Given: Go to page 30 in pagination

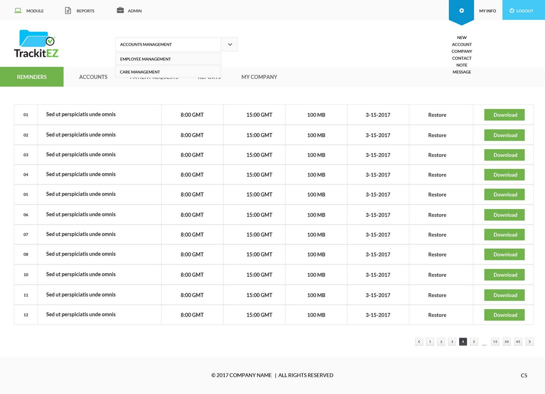Looking at the screenshot, I should click(507, 342).
